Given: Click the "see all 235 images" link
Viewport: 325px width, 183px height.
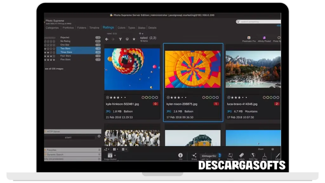Looking at the screenshot, I should (x=54, y=69).
